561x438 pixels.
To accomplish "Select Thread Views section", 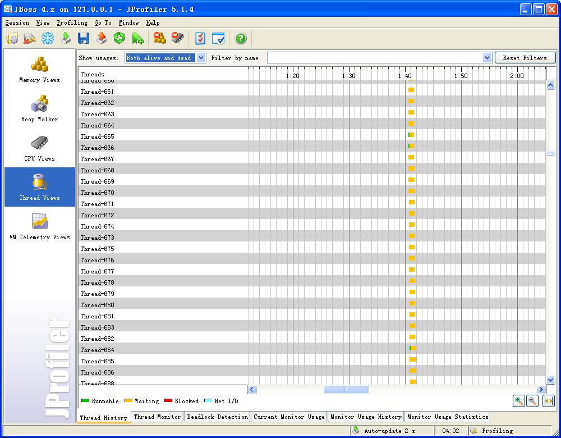I will pyautogui.click(x=39, y=187).
